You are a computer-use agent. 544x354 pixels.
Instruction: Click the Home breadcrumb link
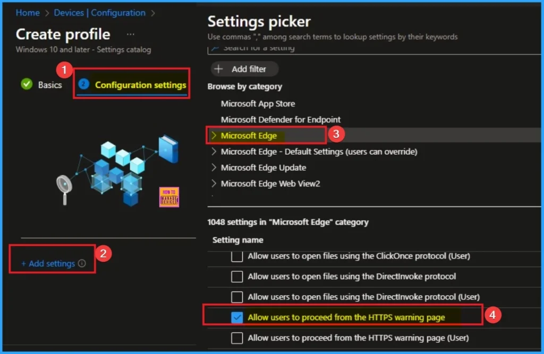pyautogui.click(x=28, y=13)
